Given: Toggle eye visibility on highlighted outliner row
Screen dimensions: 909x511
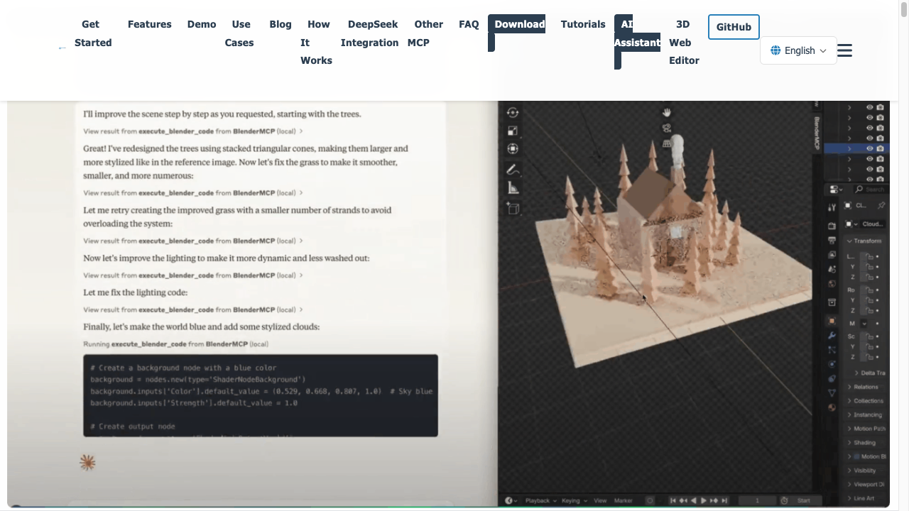Looking at the screenshot, I should [869, 148].
